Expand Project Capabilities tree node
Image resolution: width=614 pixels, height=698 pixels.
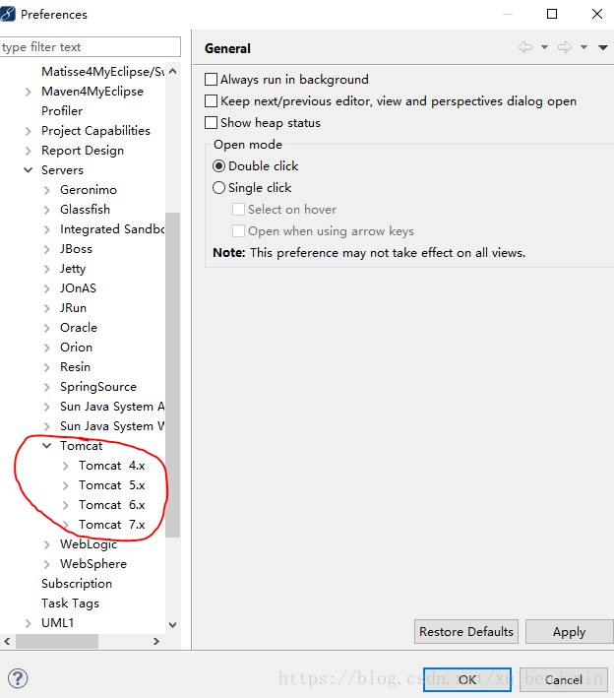pos(28,131)
